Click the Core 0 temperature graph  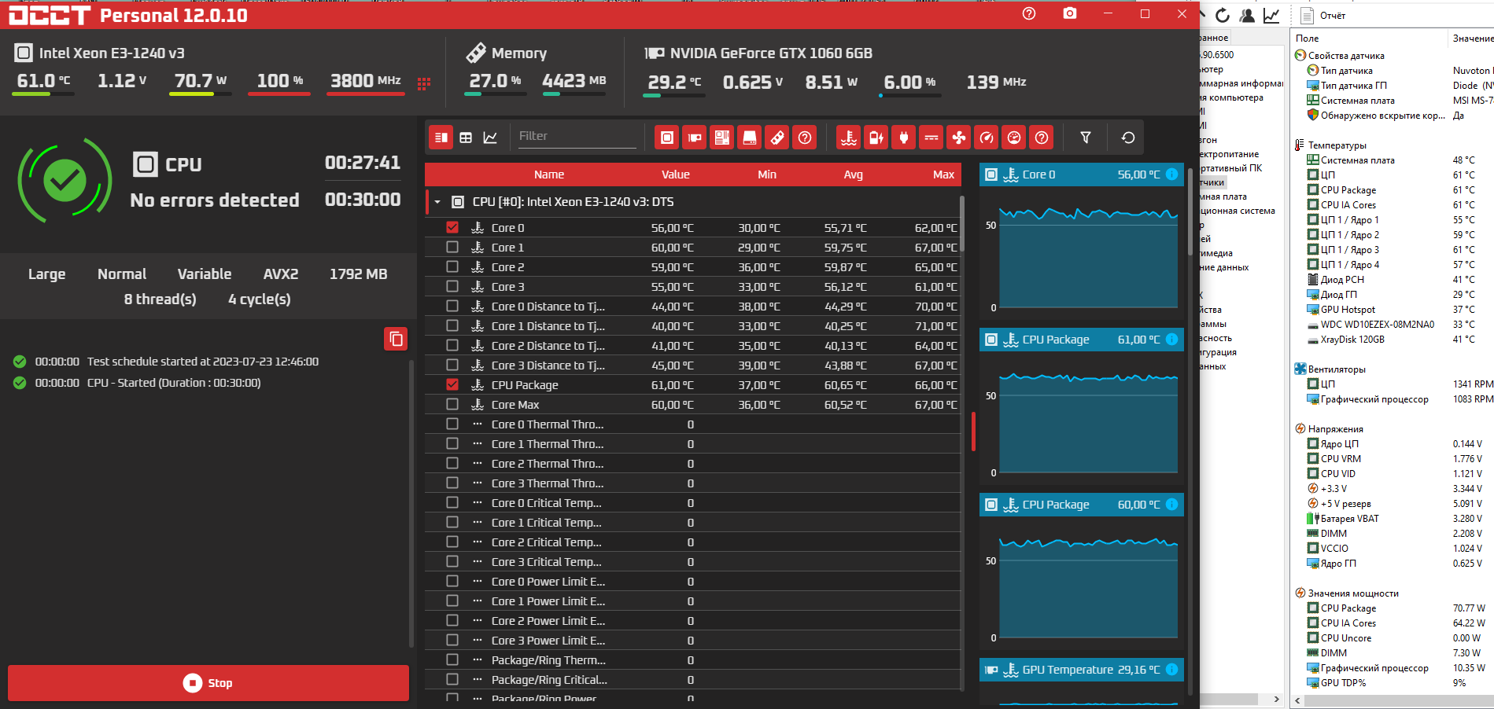(x=1089, y=256)
